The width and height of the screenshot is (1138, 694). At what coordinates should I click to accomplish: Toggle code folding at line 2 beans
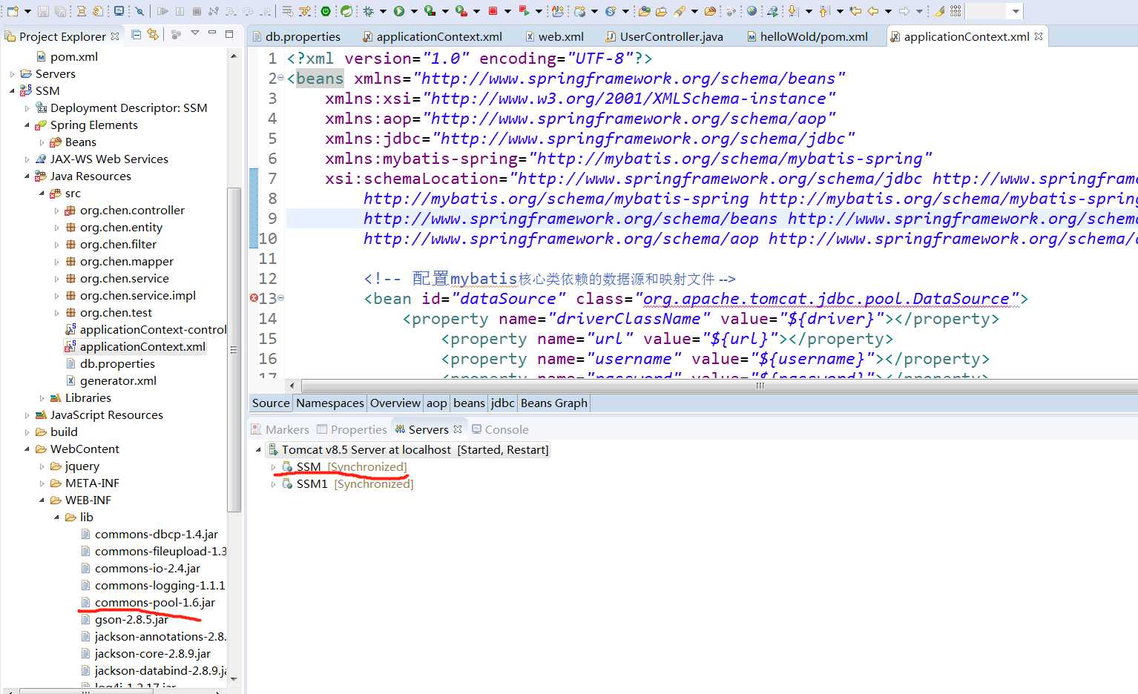(280, 79)
